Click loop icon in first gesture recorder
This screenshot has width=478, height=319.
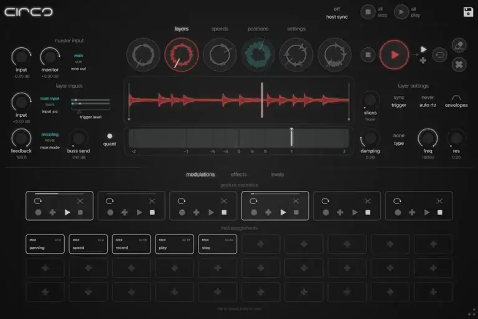[38, 201]
